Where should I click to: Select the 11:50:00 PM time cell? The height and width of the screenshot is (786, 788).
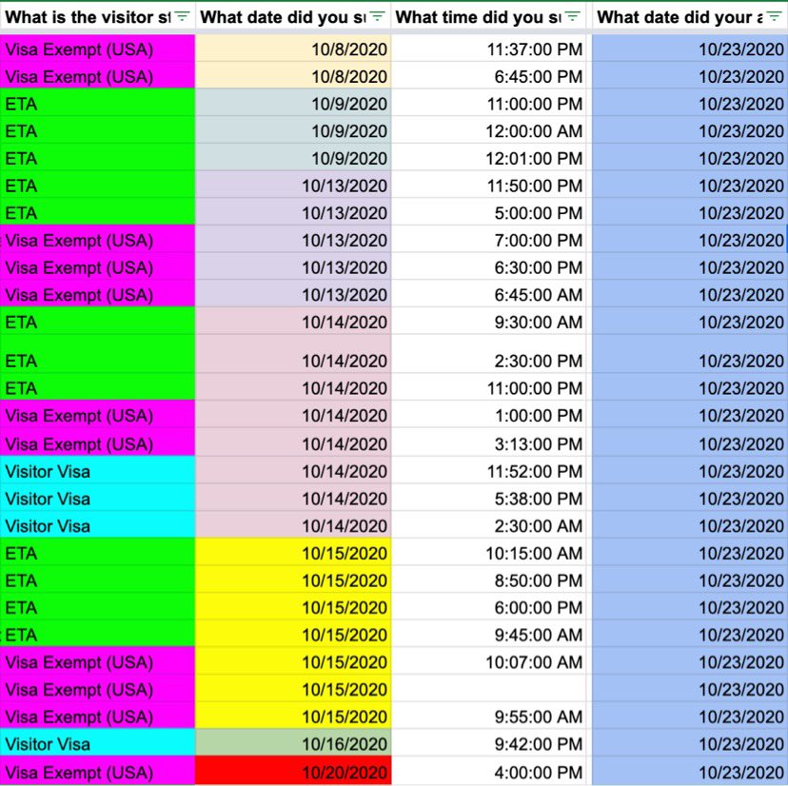(488, 185)
